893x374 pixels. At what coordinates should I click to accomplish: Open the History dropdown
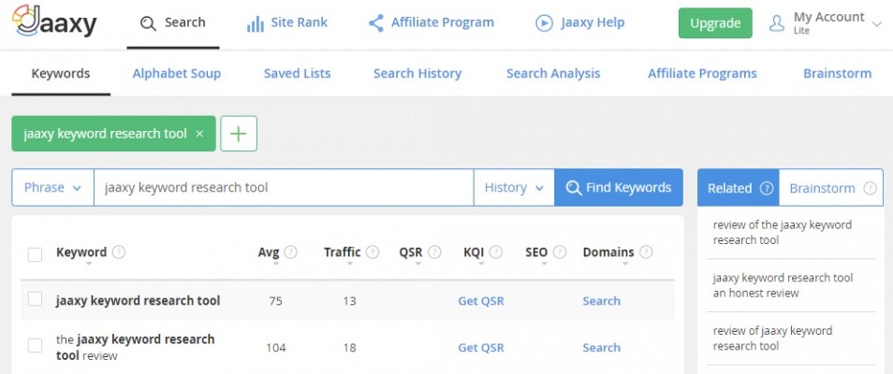tap(514, 187)
